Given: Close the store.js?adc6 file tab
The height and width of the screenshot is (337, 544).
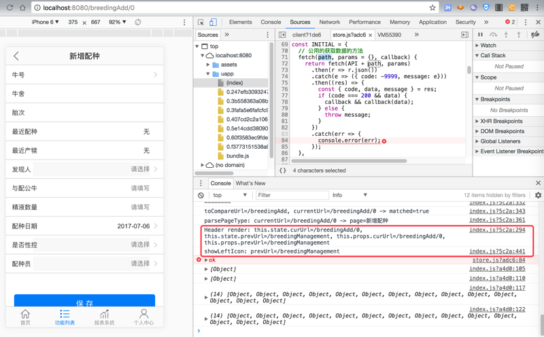Looking at the screenshot, I should 370,35.
